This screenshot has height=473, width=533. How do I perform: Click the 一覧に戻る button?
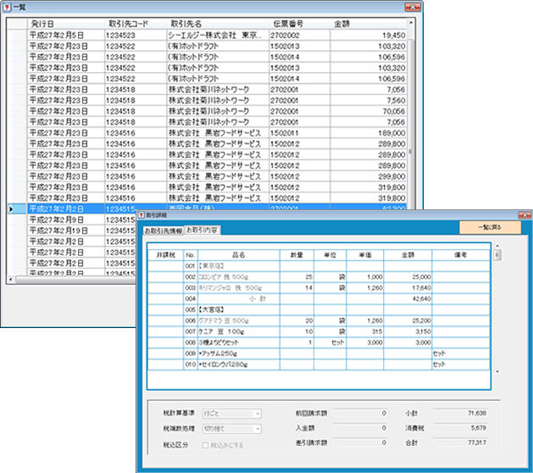[490, 227]
